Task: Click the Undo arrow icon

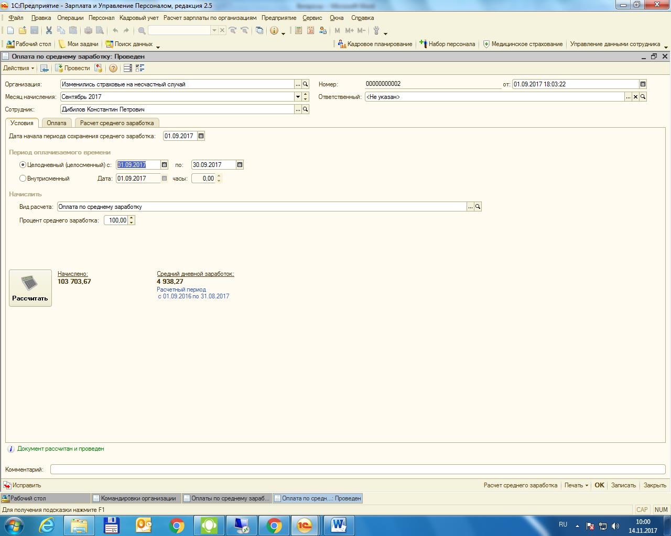Action: [115, 30]
